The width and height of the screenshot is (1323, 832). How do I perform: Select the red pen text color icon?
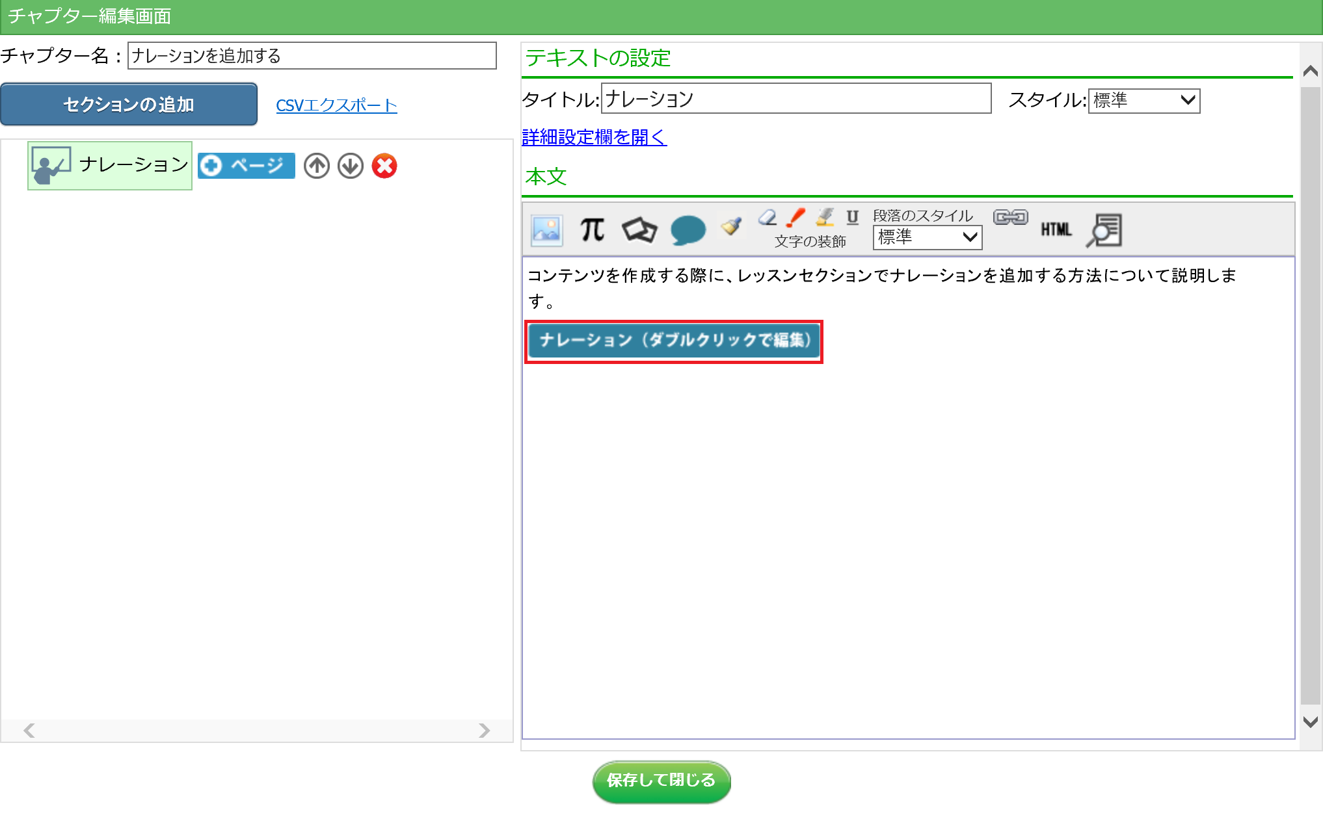795,218
